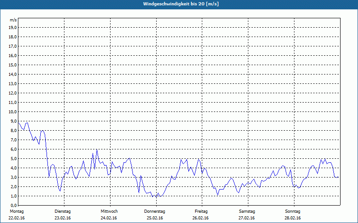Click the 0,0 y-axis label
The height and width of the screenshot is (223, 358).
[13, 206]
